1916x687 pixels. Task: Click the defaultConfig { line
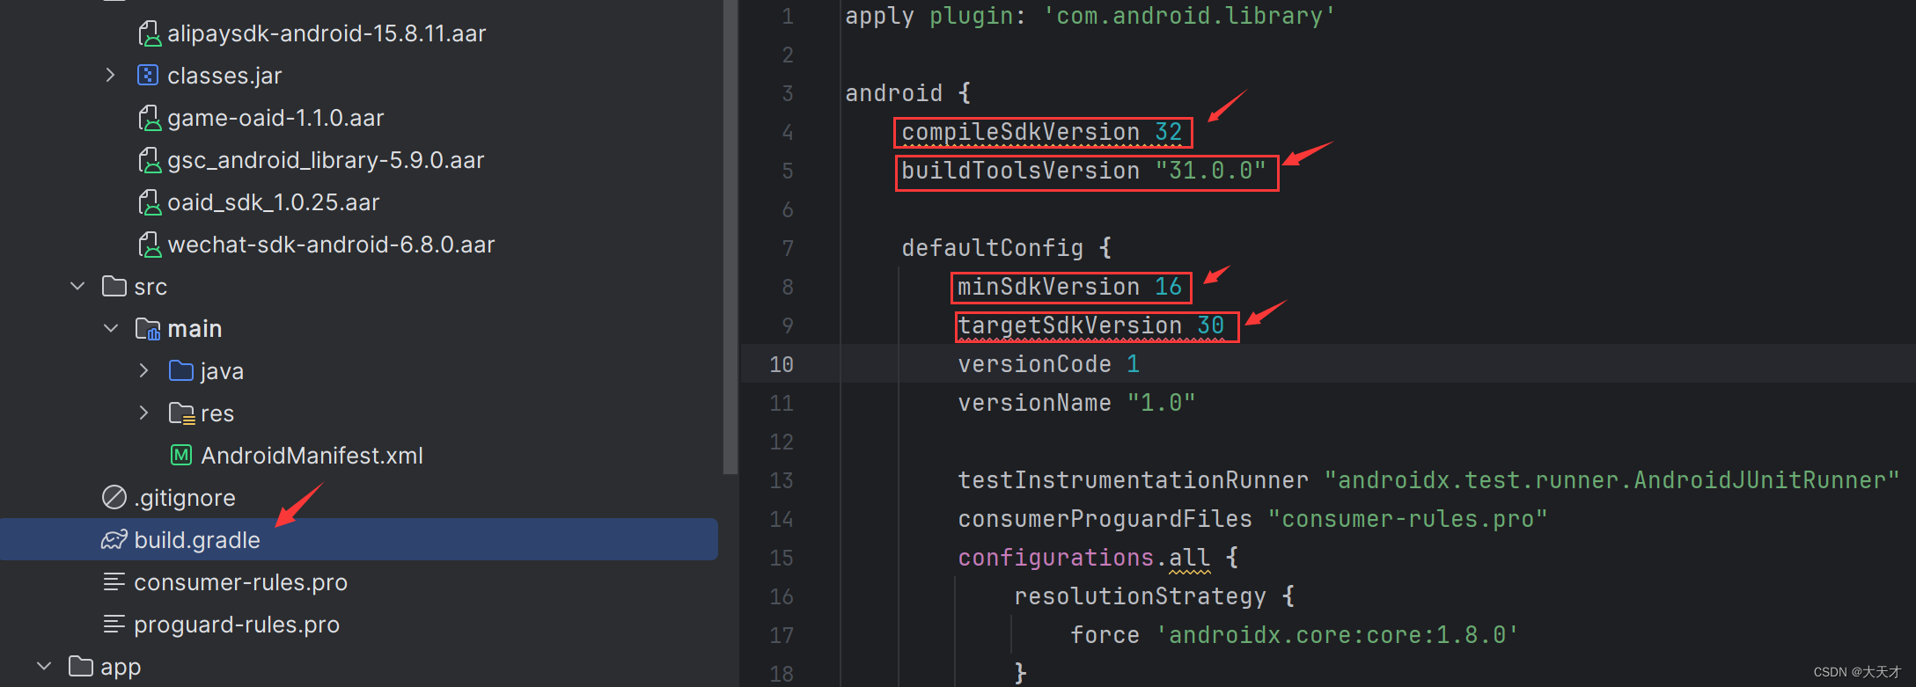pos(1007,248)
